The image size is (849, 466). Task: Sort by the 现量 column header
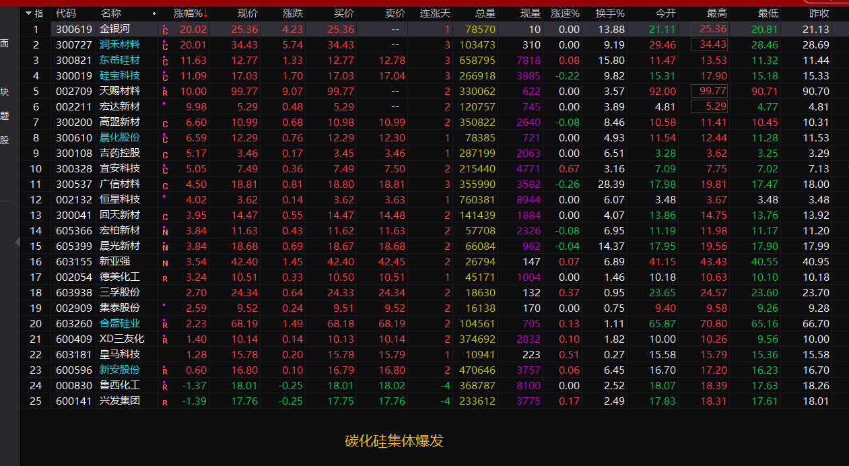531,13
